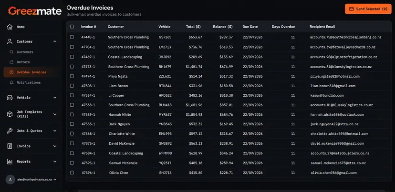Sort by the Due Date column header
Screen dimensions: 395x192
point(250,27)
